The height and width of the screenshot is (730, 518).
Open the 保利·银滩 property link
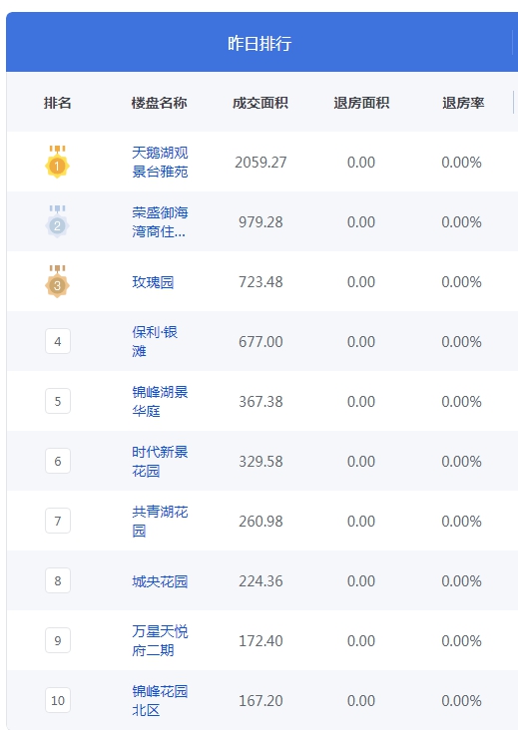point(155,341)
